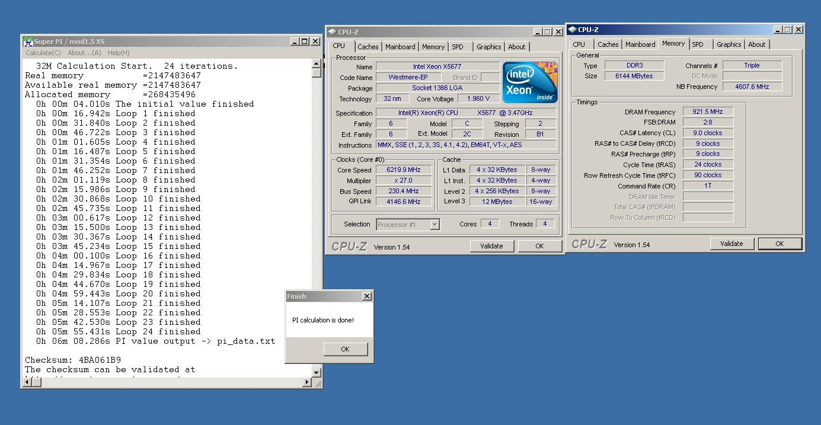Viewport: 821px width, 425px height.
Task: Minimize the right CPU-Z window
Action: [x=778, y=30]
